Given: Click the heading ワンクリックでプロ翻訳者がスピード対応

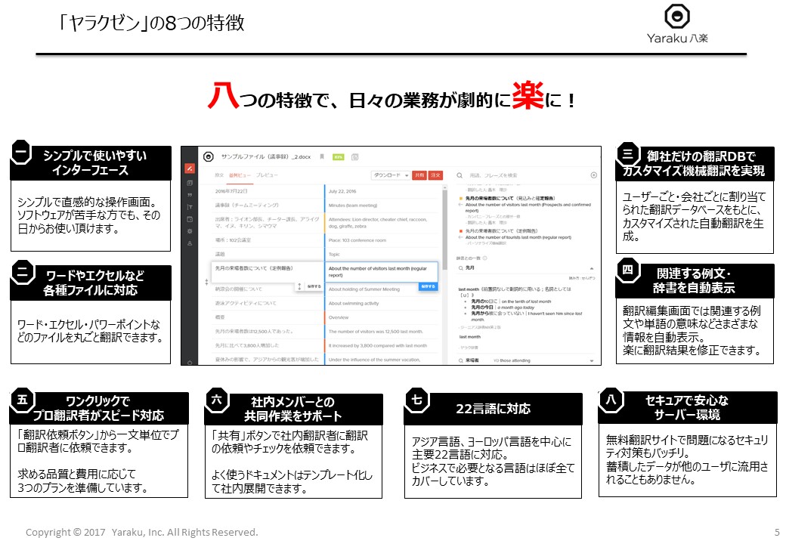Looking at the screenshot, I should click(98, 408).
